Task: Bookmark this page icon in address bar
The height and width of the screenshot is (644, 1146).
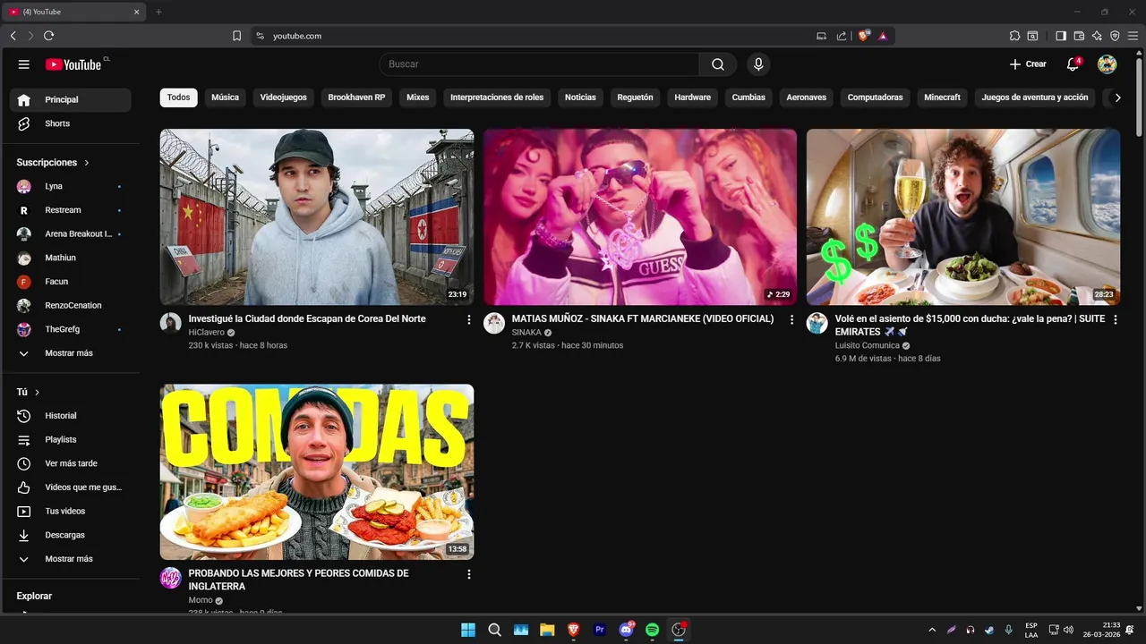Action: point(236,36)
